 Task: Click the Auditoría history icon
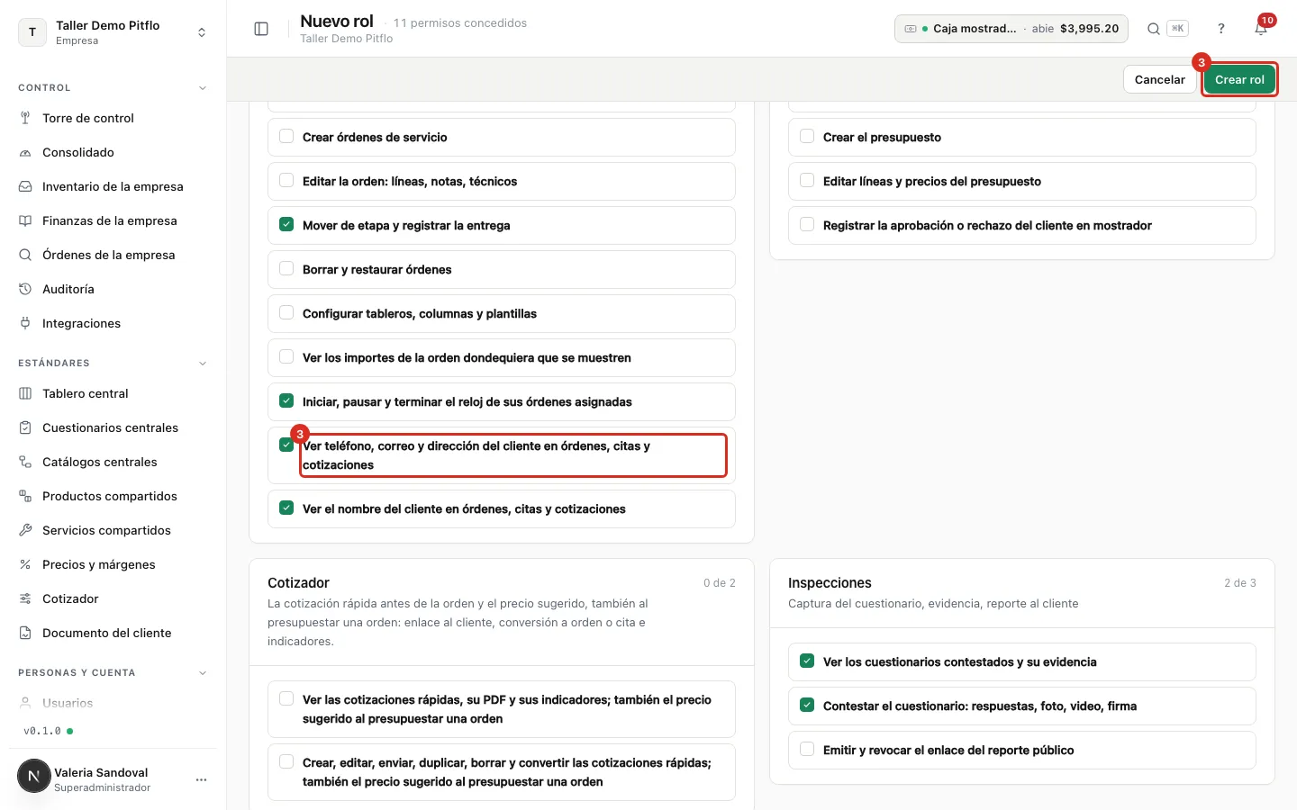pyautogui.click(x=25, y=289)
